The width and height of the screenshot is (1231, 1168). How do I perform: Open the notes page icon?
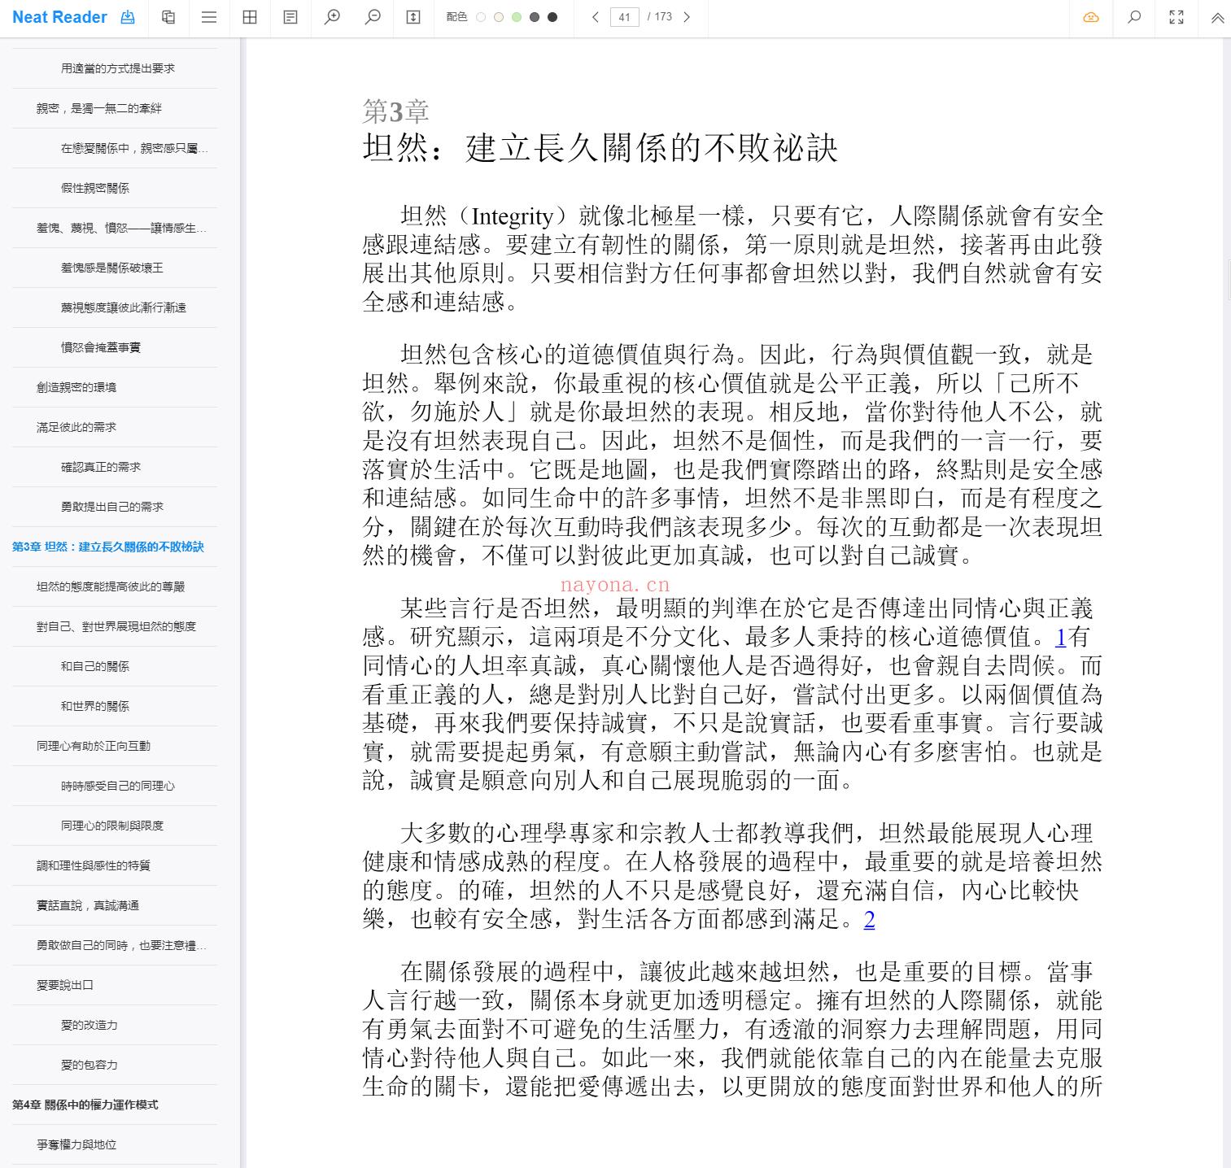(x=290, y=17)
